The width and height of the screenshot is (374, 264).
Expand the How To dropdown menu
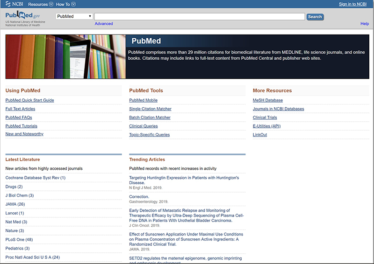point(65,4)
